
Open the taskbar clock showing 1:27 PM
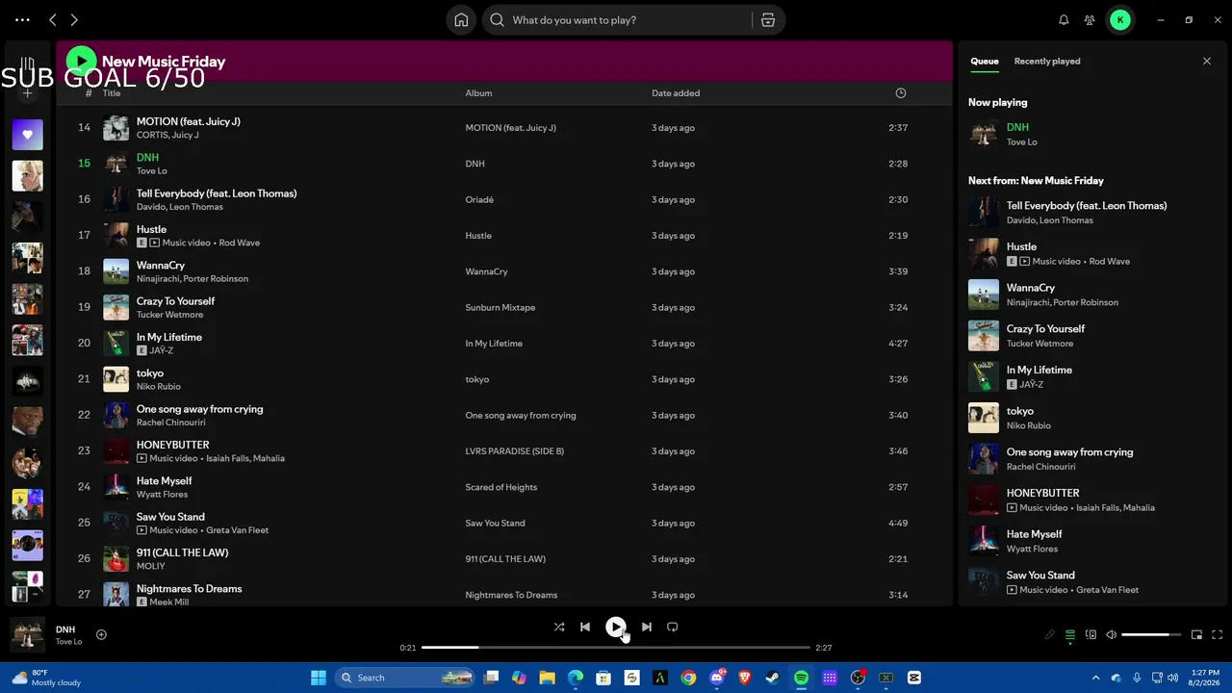(x=1205, y=678)
